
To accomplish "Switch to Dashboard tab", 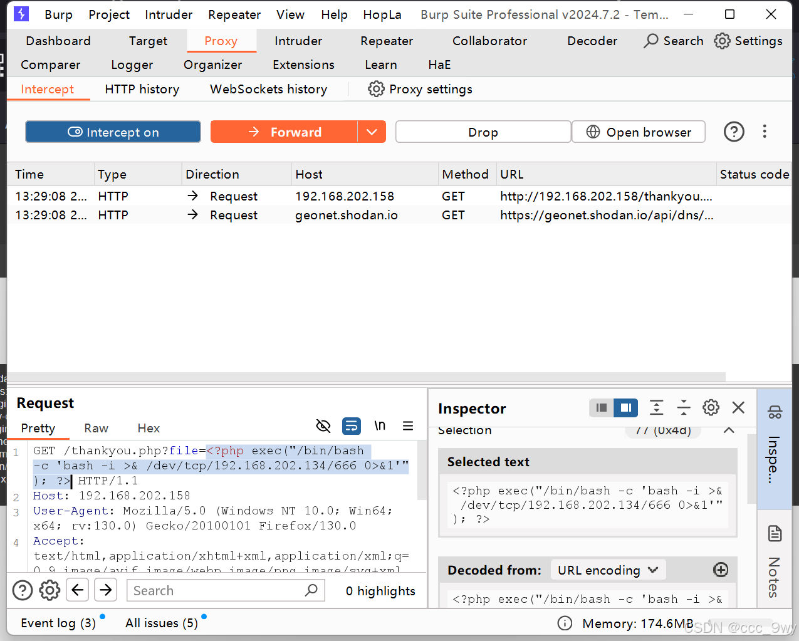I will pos(58,41).
